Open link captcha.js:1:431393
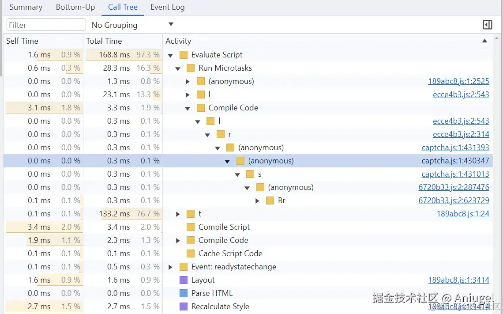 click(455, 148)
